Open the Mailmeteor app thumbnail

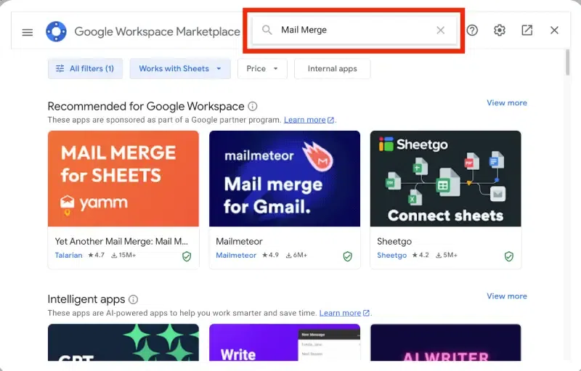285,179
